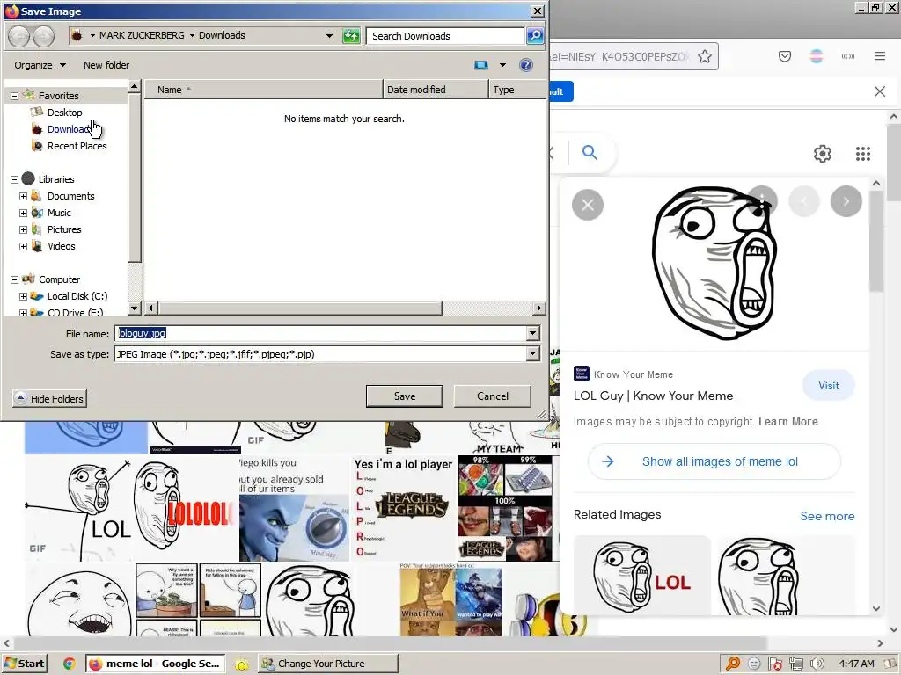Open the Organize menu
The height and width of the screenshot is (675, 901).
pos(40,65)
